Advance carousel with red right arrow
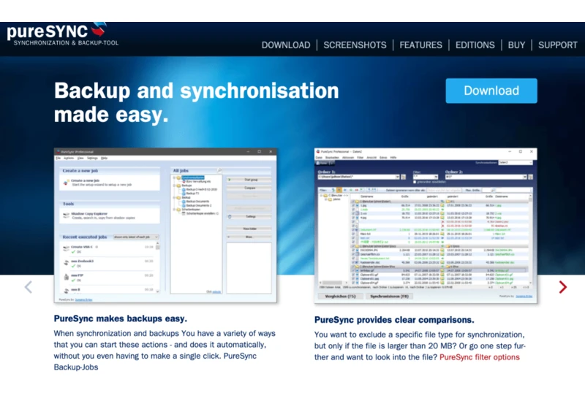Viewport: 585px width, 409px height. (x=562, y=287)
